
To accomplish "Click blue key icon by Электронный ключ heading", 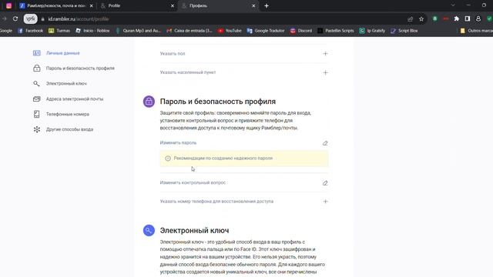I will tap(149, 230).
